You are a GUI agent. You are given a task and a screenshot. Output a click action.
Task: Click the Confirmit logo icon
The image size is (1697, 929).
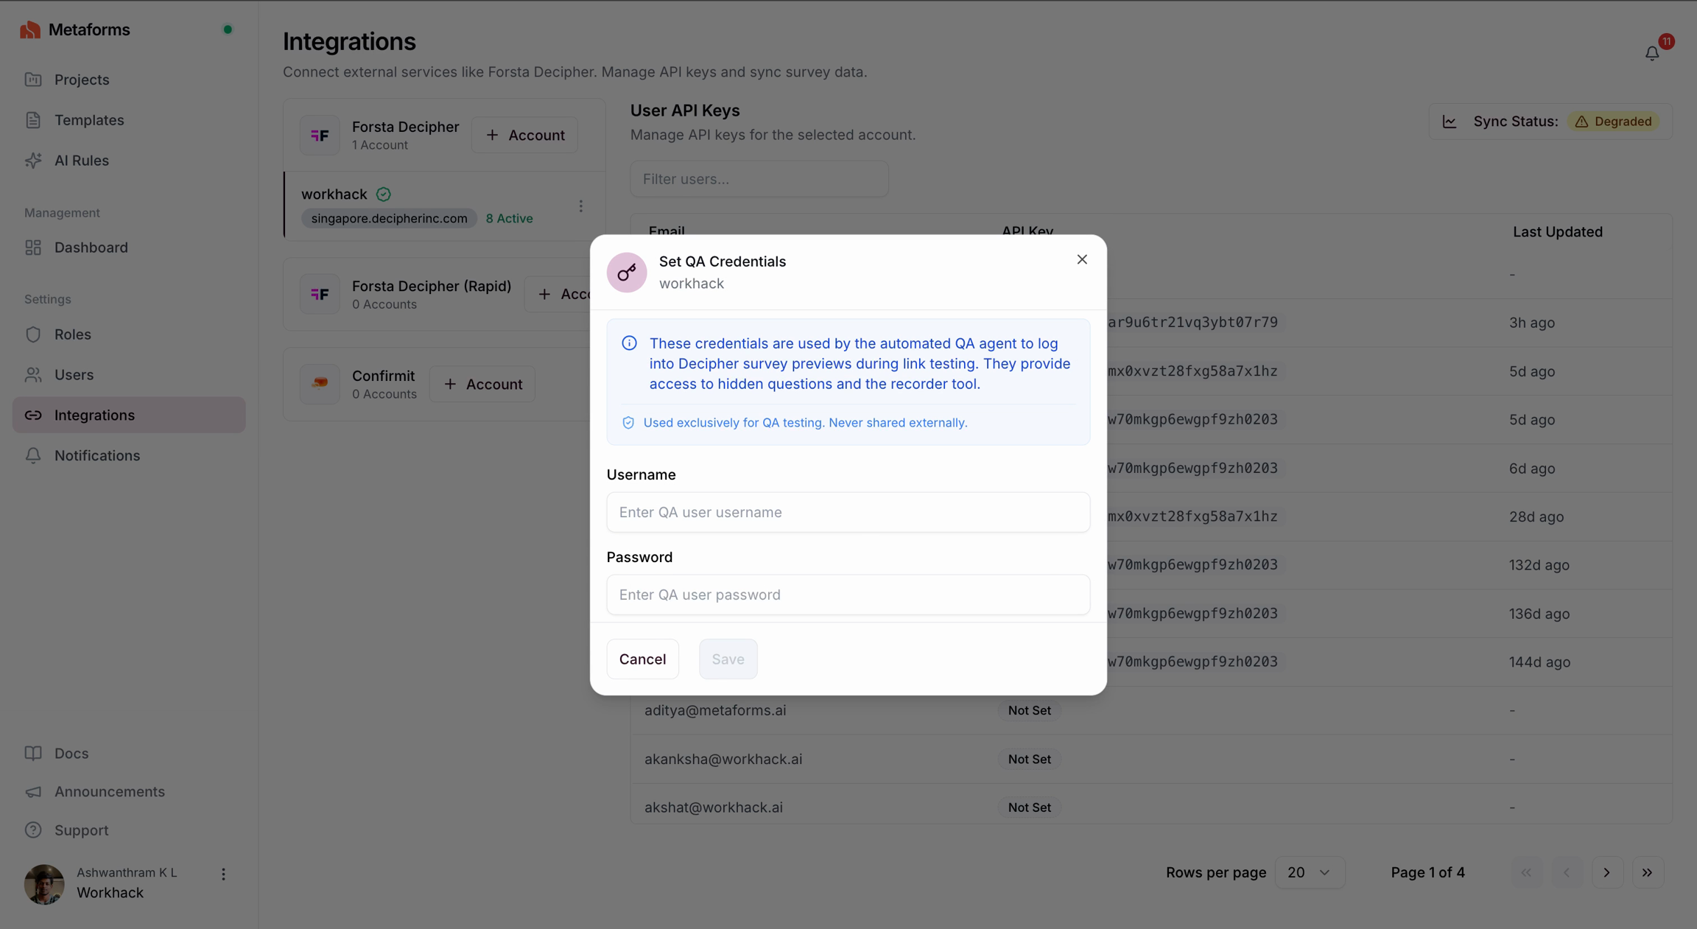[320, 384]
